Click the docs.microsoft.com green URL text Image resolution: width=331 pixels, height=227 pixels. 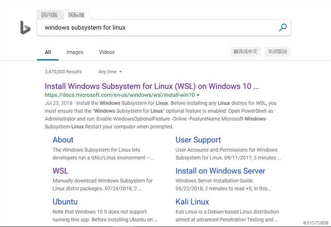tap(120, 95)
